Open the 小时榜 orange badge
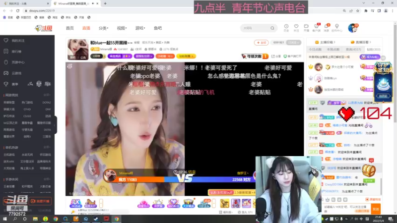The height and width of the screenshot is (223, 397). point(165,56)
